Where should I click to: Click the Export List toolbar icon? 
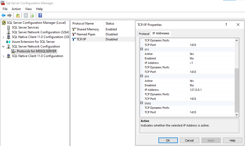(x=32, y=15)
